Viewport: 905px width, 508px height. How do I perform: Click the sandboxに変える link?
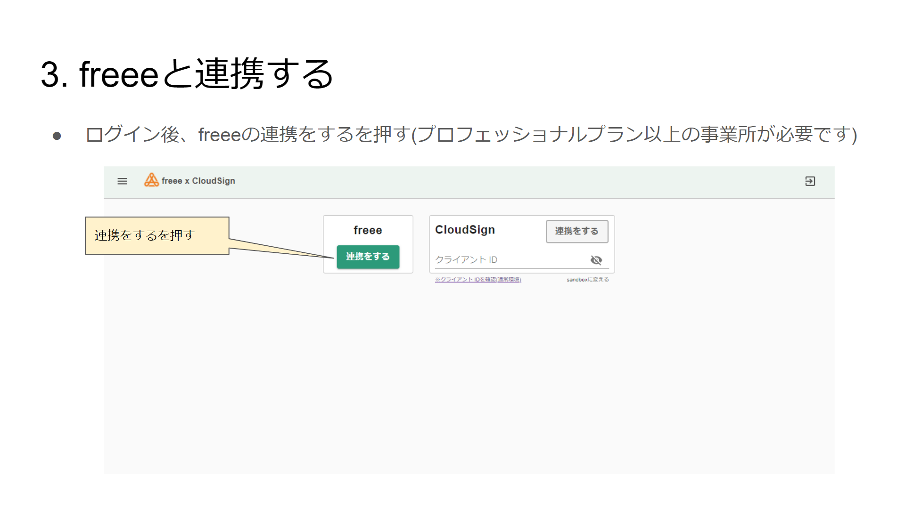pos(588,280)
